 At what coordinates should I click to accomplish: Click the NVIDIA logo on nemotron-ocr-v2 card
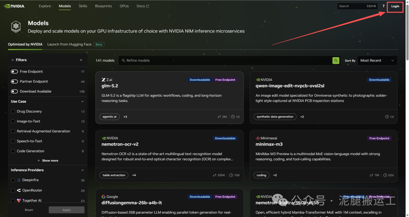coord(103,138)
